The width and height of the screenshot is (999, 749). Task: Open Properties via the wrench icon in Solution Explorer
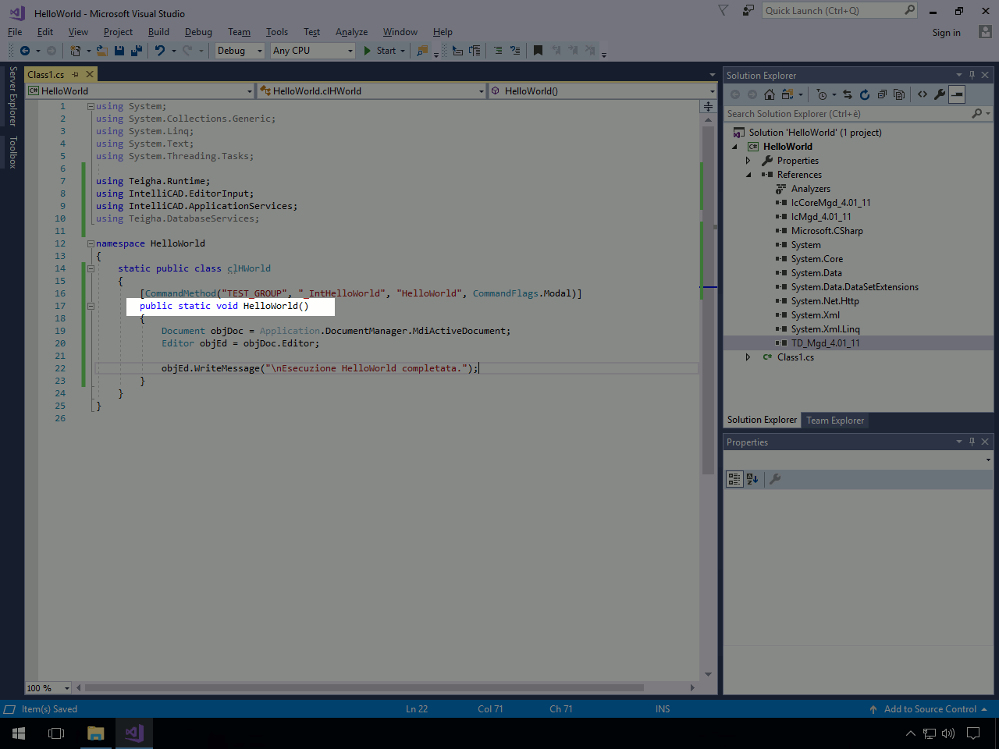point(940,94)
